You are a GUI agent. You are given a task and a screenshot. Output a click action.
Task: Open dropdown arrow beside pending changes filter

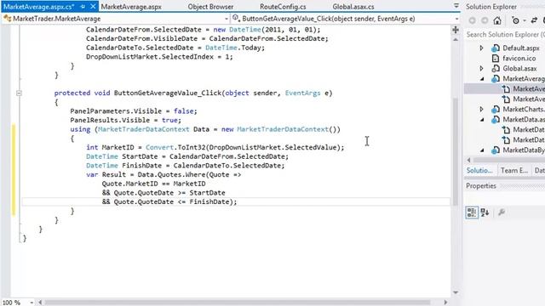point(525,20)
